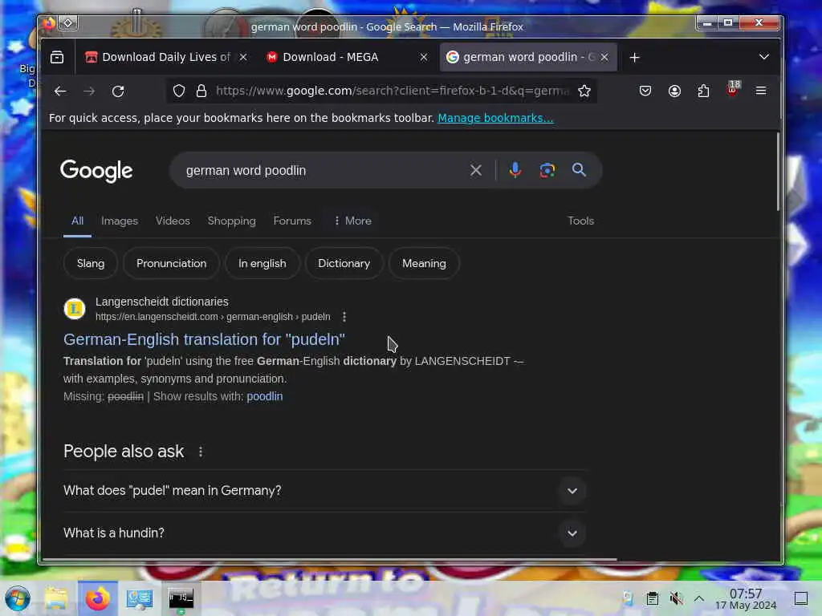View site security padlock info

(x=201, y=91)
